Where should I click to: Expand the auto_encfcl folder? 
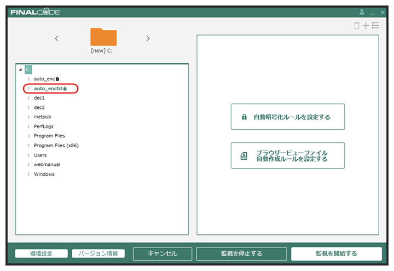click(x=28, y=89)
